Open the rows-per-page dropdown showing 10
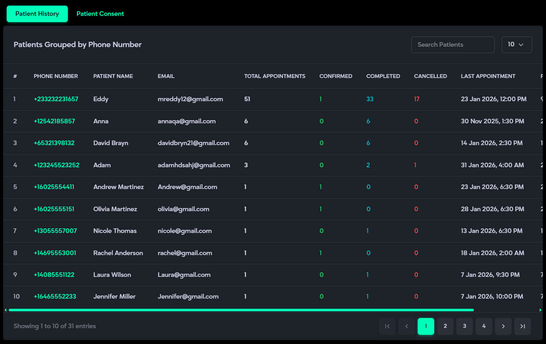The height and width of the screenshot is (344, 546). click(x=516, y=45)
